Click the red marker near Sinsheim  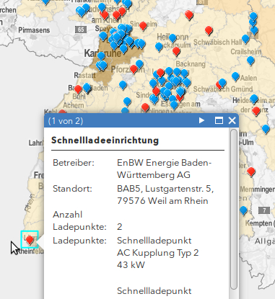tap(143, 25)
